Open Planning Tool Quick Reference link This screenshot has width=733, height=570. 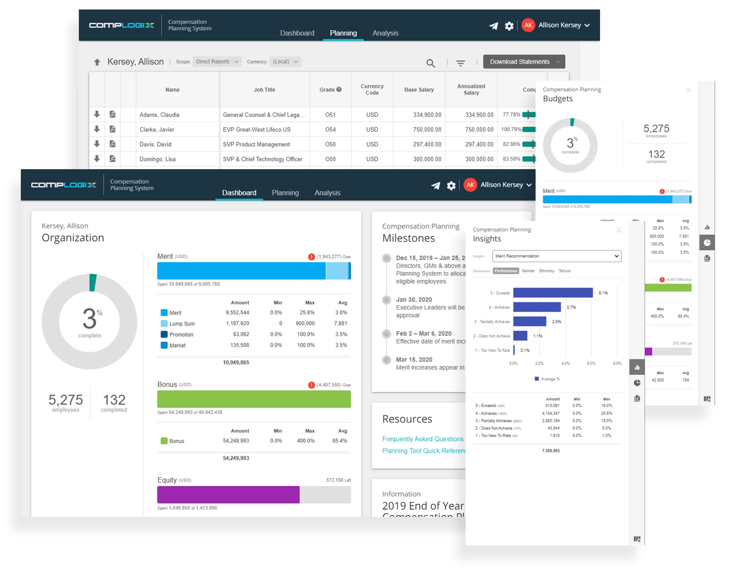click(x=424, y=451)
